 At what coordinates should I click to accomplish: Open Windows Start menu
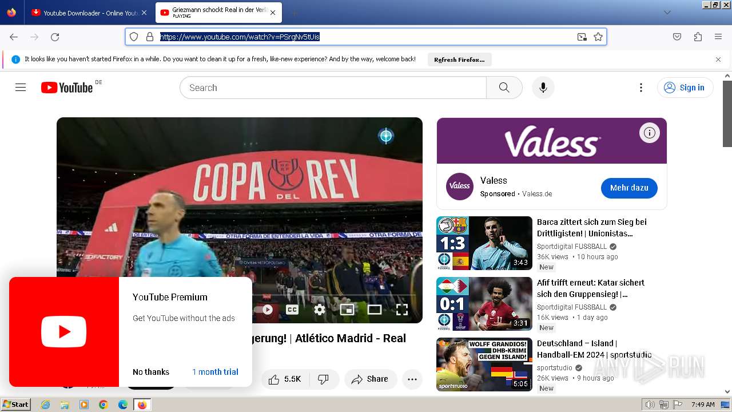15,405
